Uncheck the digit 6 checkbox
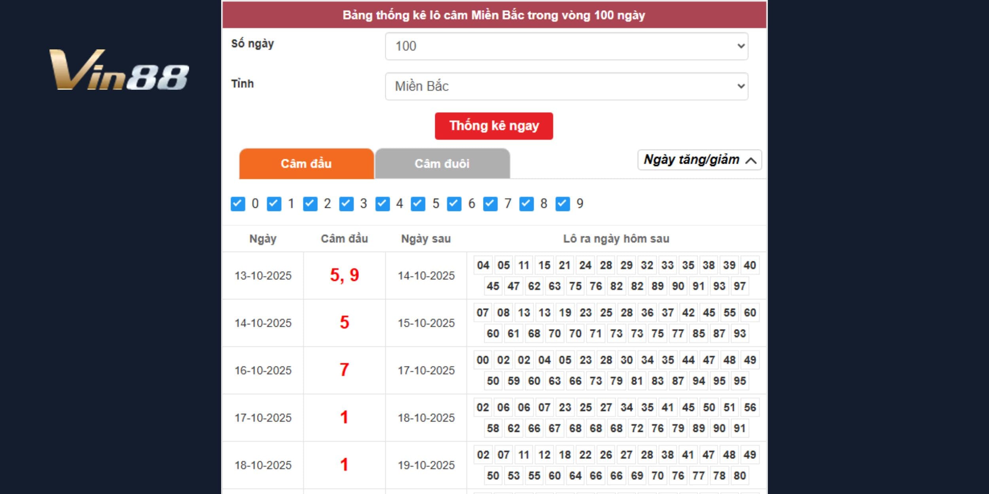The width and height of the screenshot is (989, 494). coord(454,204)
